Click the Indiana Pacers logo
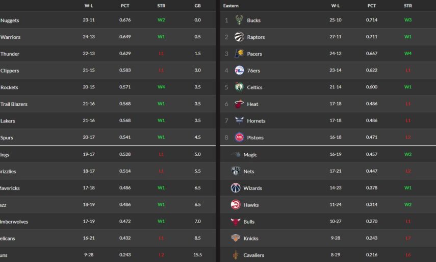Screen dimensions: 436x262 coord(239,54)
